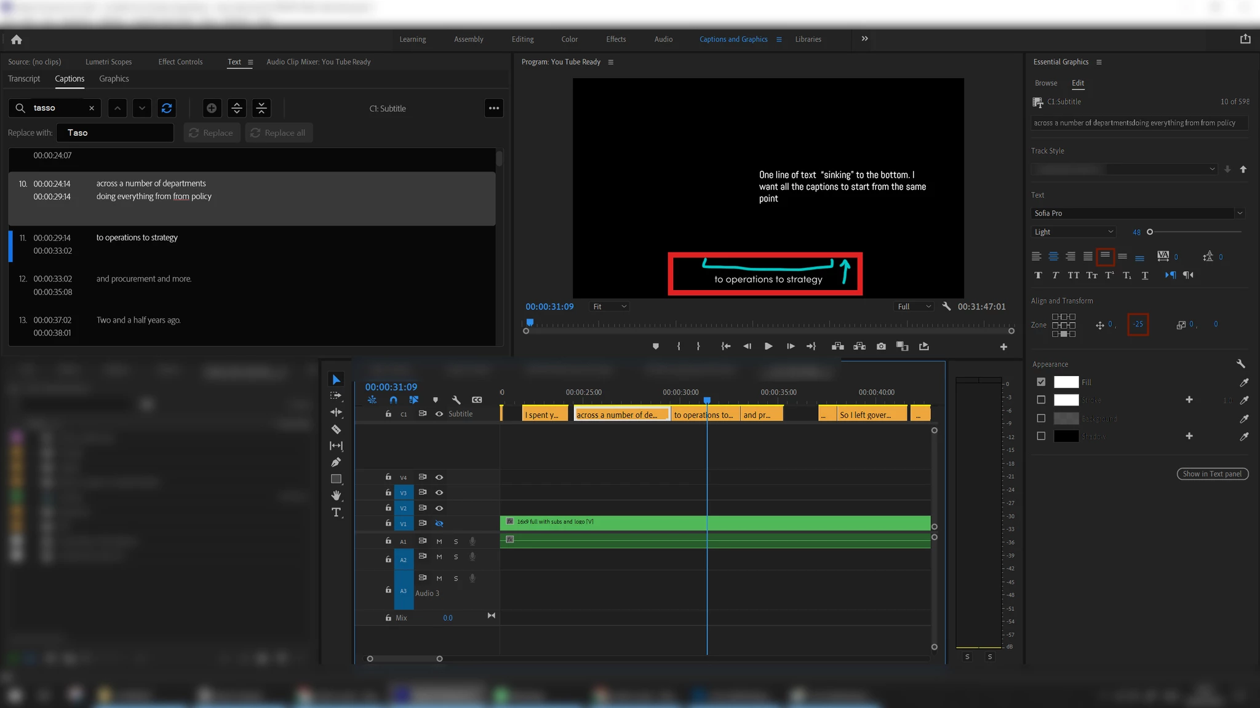Click the Replace all button
Image resolution: width=1260 pixels, height=708 pixels.
pos(279,133)
